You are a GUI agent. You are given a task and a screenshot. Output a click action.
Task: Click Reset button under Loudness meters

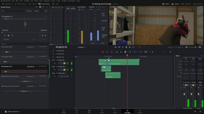click(x=103, y=43)
